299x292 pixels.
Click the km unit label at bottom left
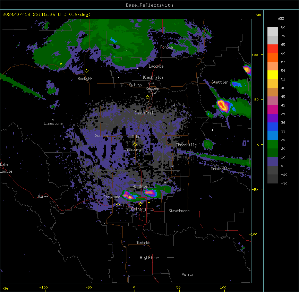pos(5,288)
